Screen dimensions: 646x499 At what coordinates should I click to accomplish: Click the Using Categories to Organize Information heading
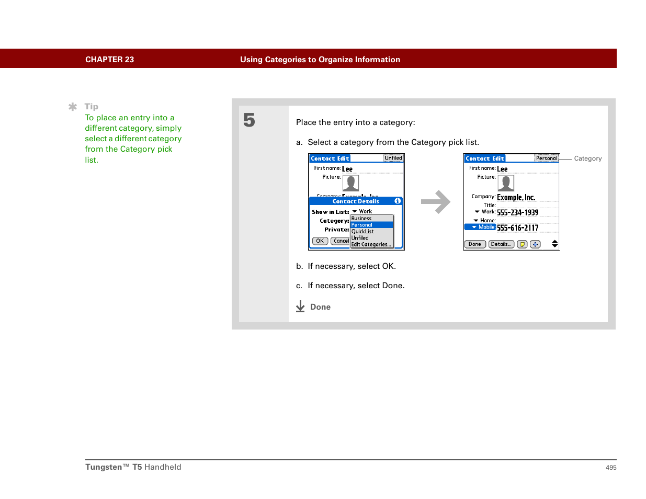pyautogui.click(x=320, y=60)
